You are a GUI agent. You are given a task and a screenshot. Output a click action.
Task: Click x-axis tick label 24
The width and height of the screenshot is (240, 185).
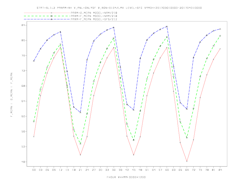click(87, 170)
